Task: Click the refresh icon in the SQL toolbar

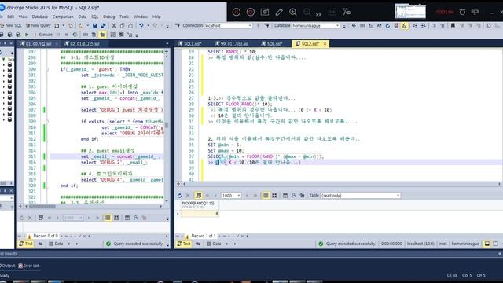Action: (387, 25)
